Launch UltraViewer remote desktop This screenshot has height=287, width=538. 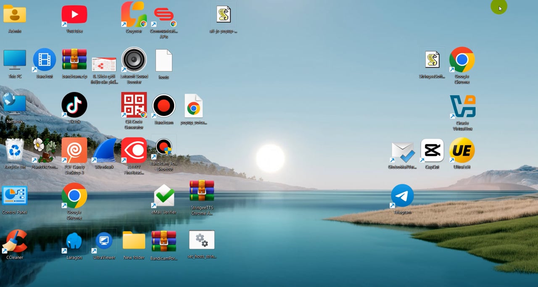point(104,241)
